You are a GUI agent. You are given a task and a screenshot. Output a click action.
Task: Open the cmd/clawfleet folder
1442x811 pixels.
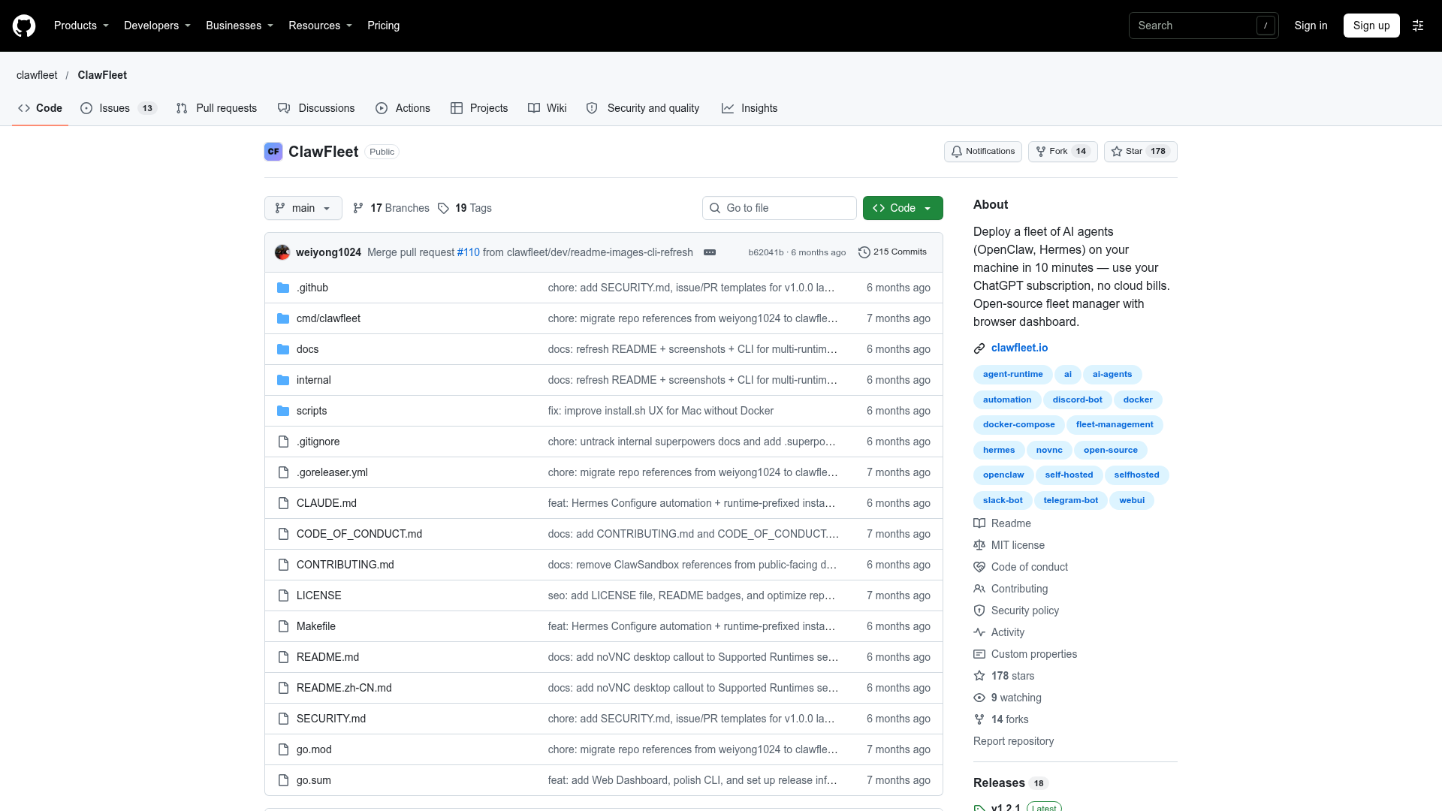tap(328, 318)
